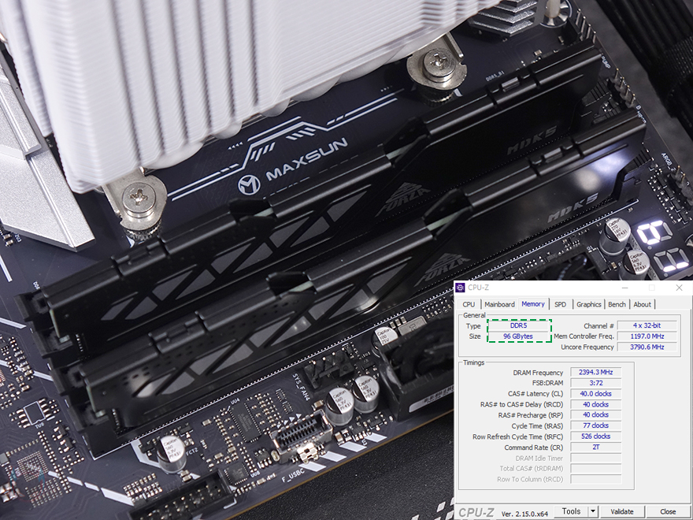Viewport: 693px width, 520px height.
Task: Click the Channel # value 4 x 32-bit
Action: click(x=647, y=325)
